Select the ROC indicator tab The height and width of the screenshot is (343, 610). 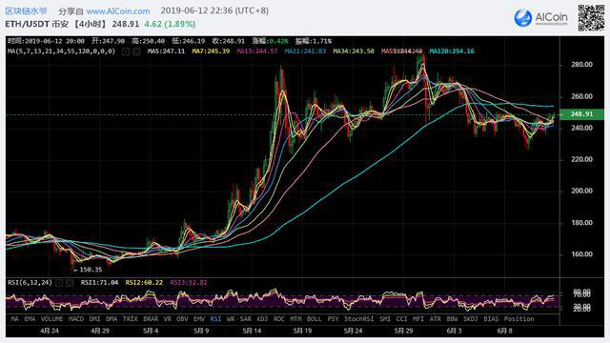(x=279, y=319)
